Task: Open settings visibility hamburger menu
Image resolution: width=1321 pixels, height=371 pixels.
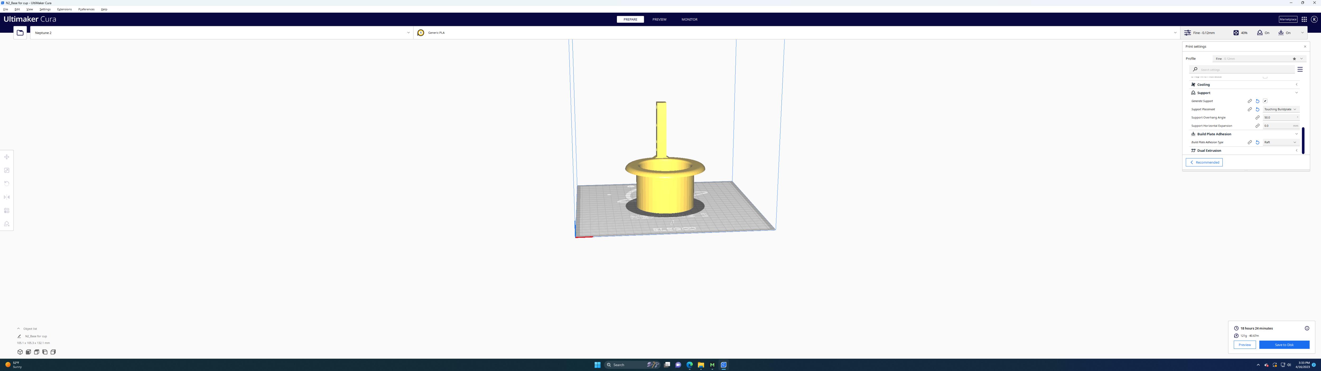Action: [1300, 69]
